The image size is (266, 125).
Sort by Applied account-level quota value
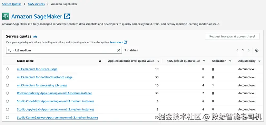tap(158, 61)
